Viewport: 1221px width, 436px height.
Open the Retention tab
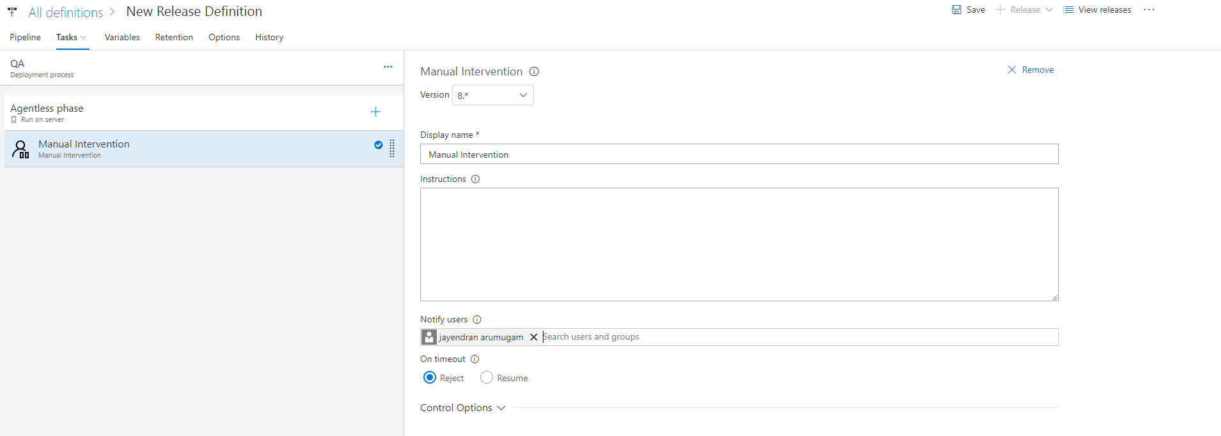tap(174, 37)
